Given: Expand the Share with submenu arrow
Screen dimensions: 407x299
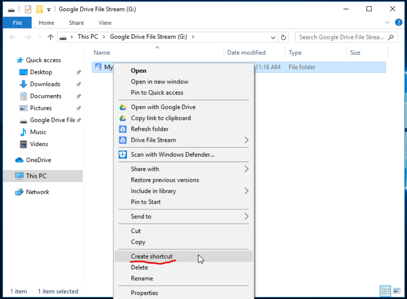Looking at the screenshot, I should pyautogui.click(x=246, y=169).
